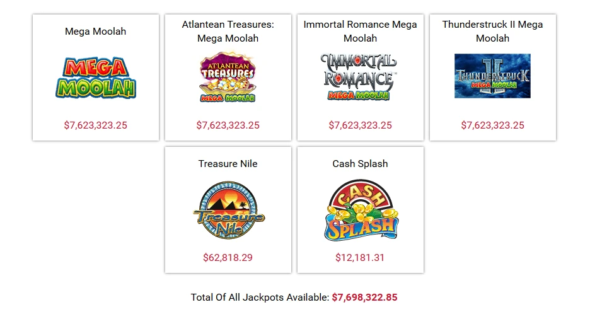This screenshot has width=590, height=312.
Task: Click the "Mega Moolah" card title
Action: coord(95,31)
